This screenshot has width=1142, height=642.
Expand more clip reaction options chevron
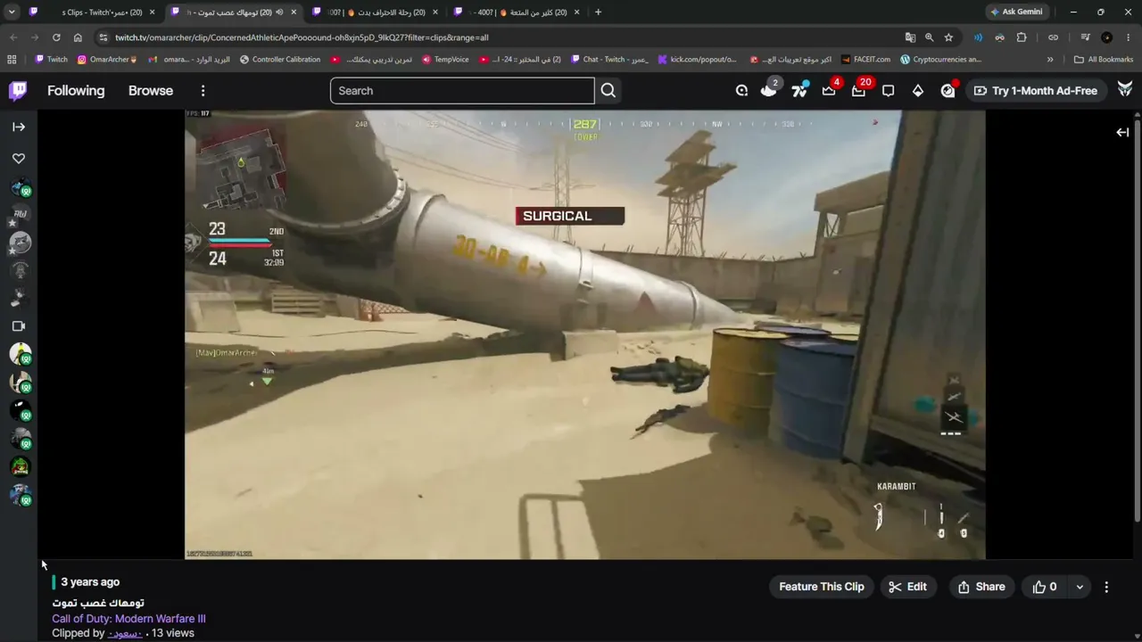click(1080, 587)
